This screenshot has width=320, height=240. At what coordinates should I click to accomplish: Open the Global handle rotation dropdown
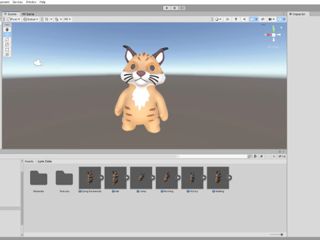(x=31, y=19)
